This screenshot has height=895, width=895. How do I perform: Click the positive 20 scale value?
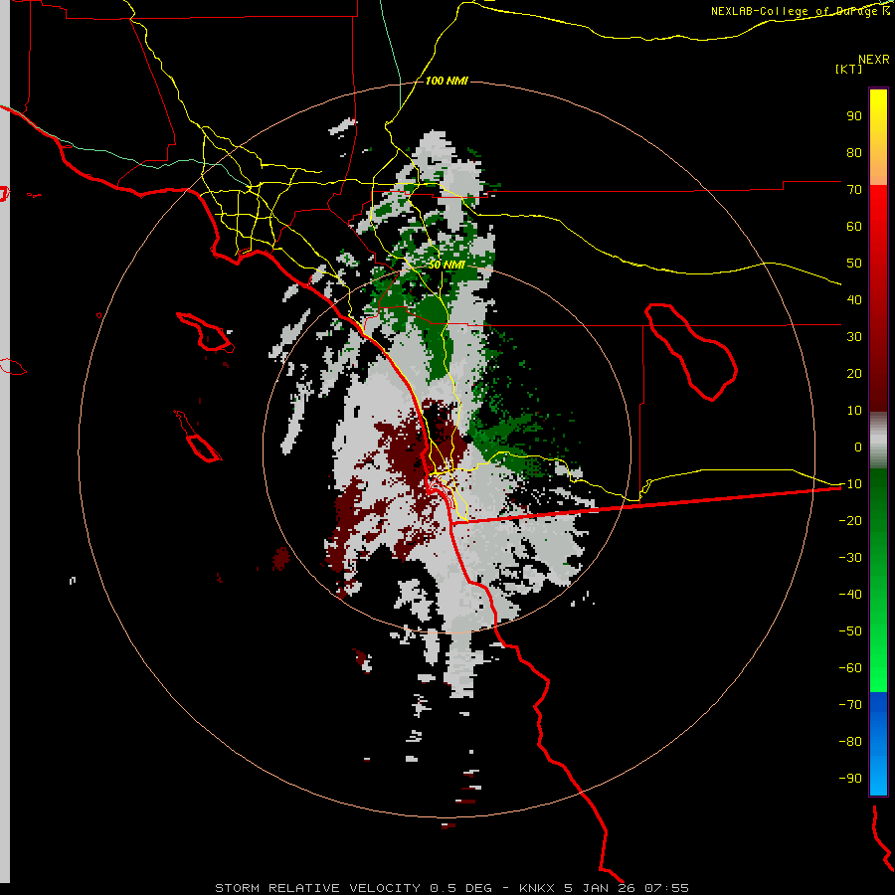pos(854,373)
